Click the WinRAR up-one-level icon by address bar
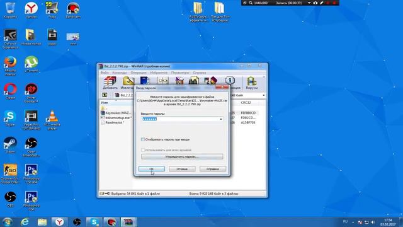 (x=105, y=95)
